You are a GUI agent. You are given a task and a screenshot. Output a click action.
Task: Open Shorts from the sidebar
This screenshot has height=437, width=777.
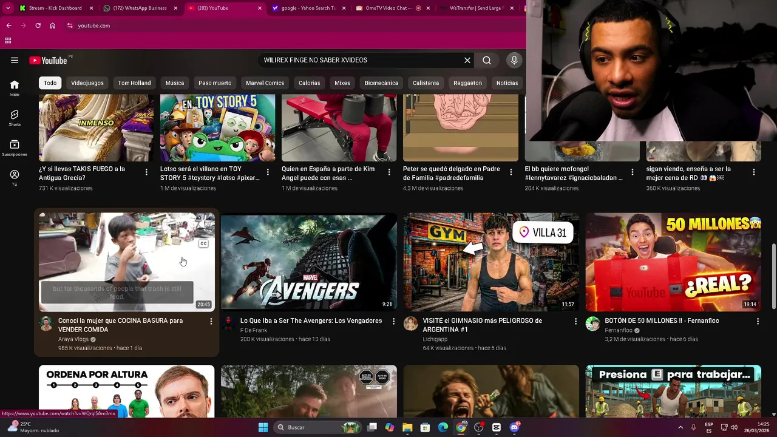(15, 118)
